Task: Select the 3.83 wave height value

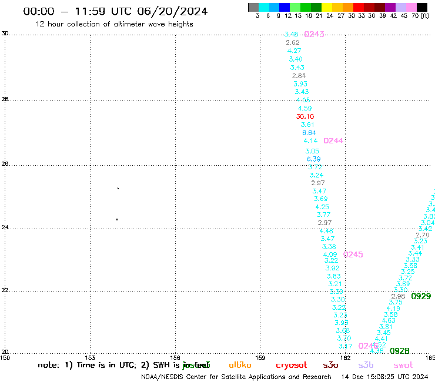Action: click(334, 276)
